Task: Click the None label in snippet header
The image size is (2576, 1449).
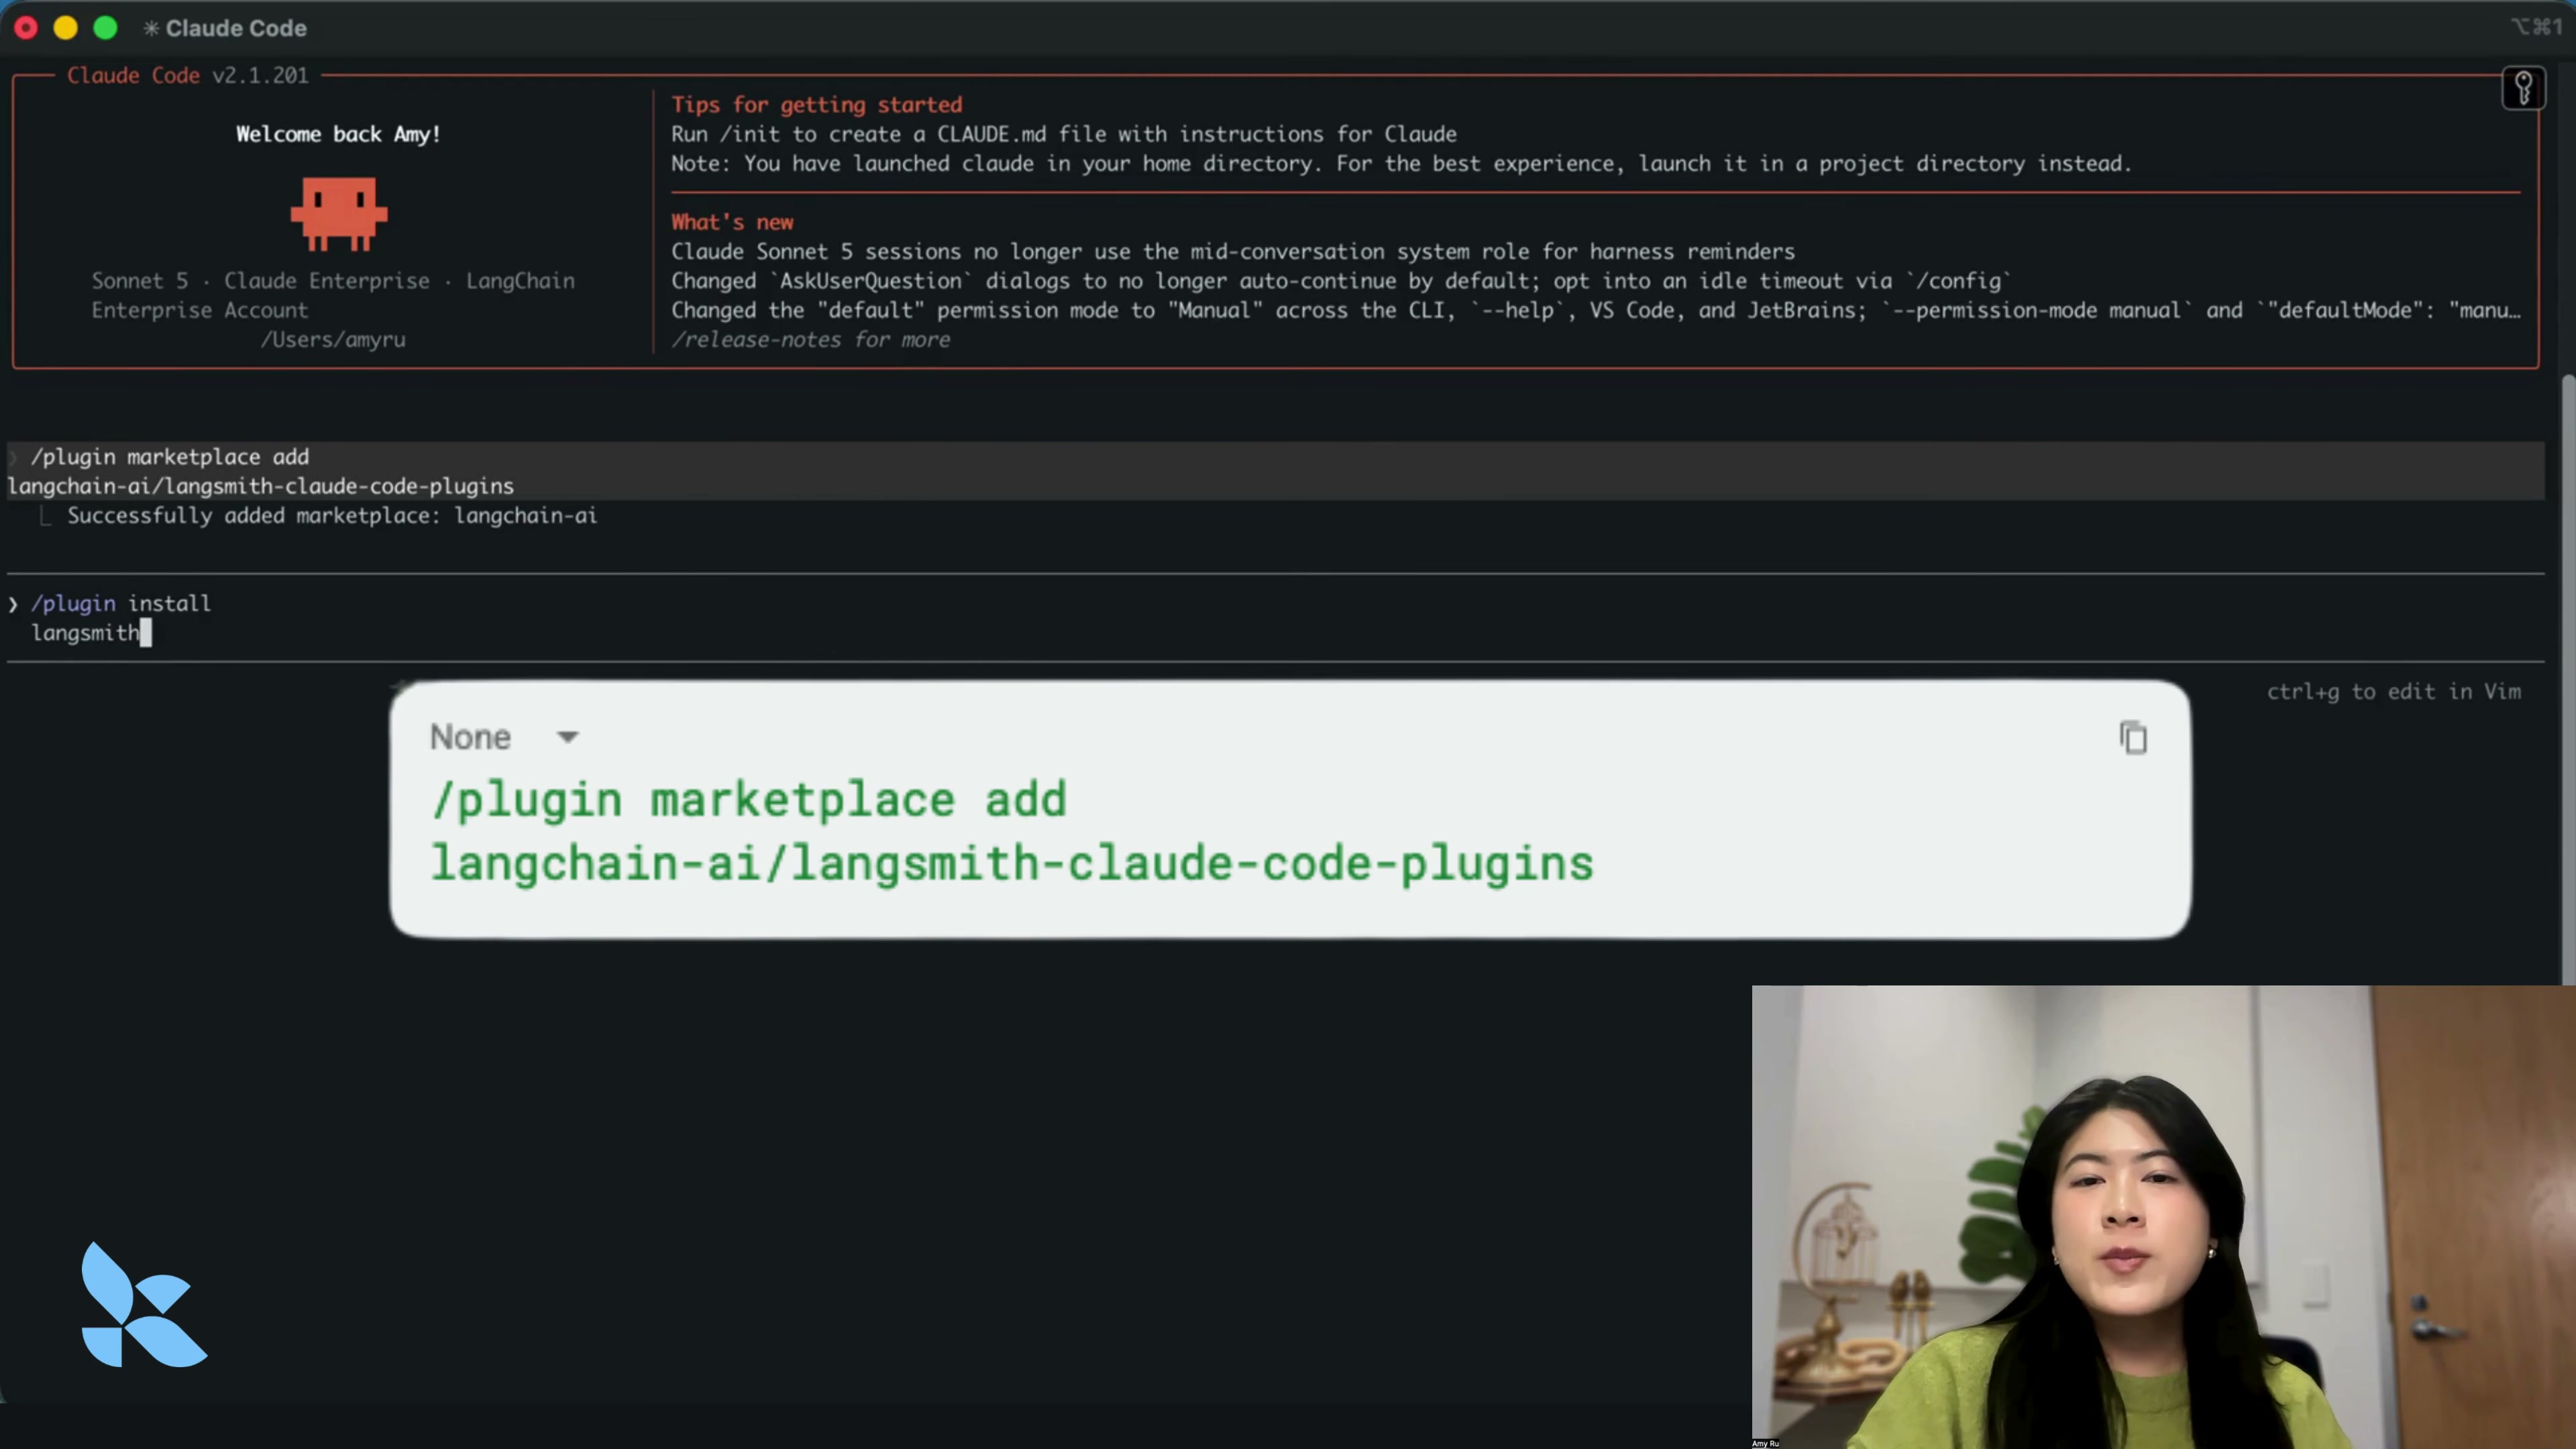Action: point(470,737)
